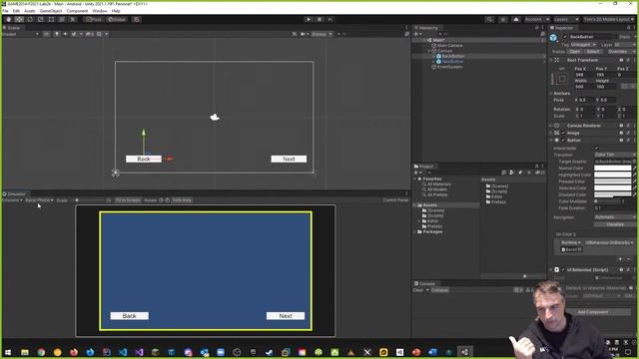Open the GameObject menu

(51, 11)
